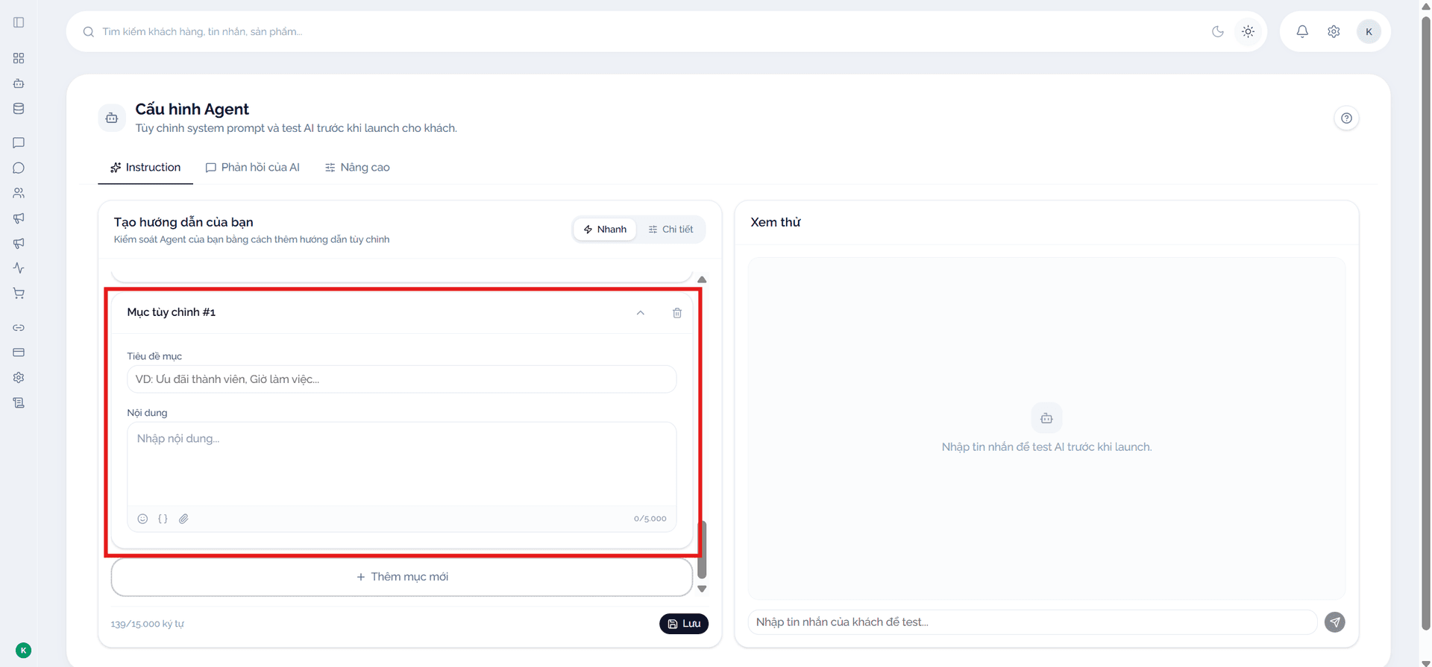Select the Chi tiết mode
This screenshot has height=667, width=1432.
(671, 230)
